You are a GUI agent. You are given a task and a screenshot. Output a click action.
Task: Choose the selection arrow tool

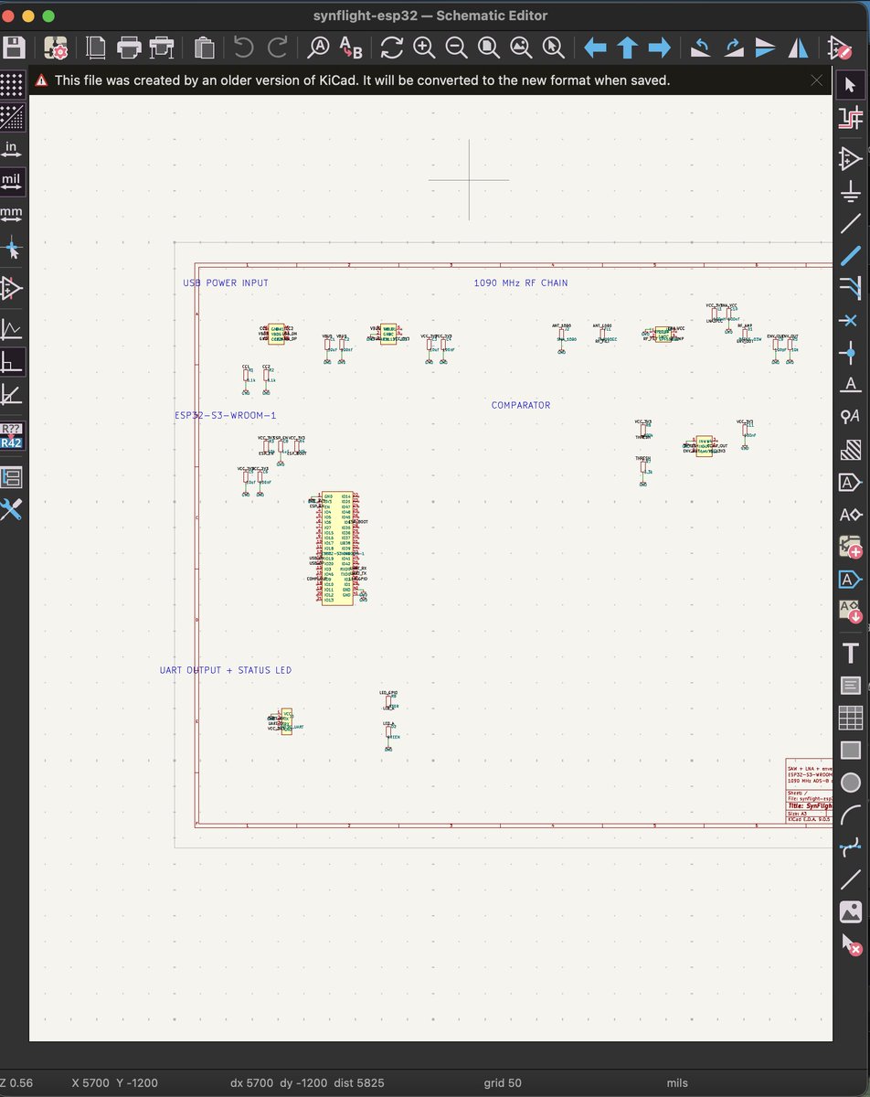pyautogui.click(x=851, y=85)
